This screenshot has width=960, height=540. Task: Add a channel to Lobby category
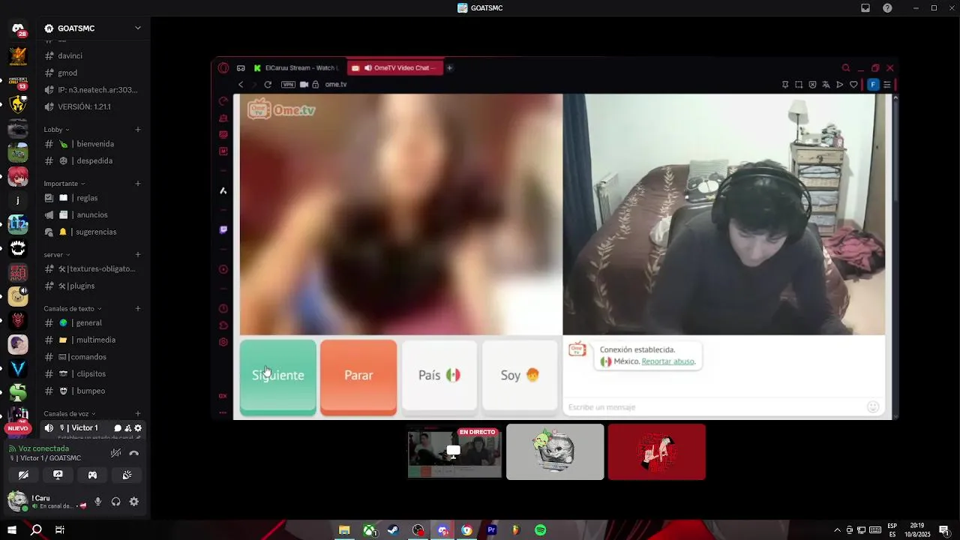138,130
